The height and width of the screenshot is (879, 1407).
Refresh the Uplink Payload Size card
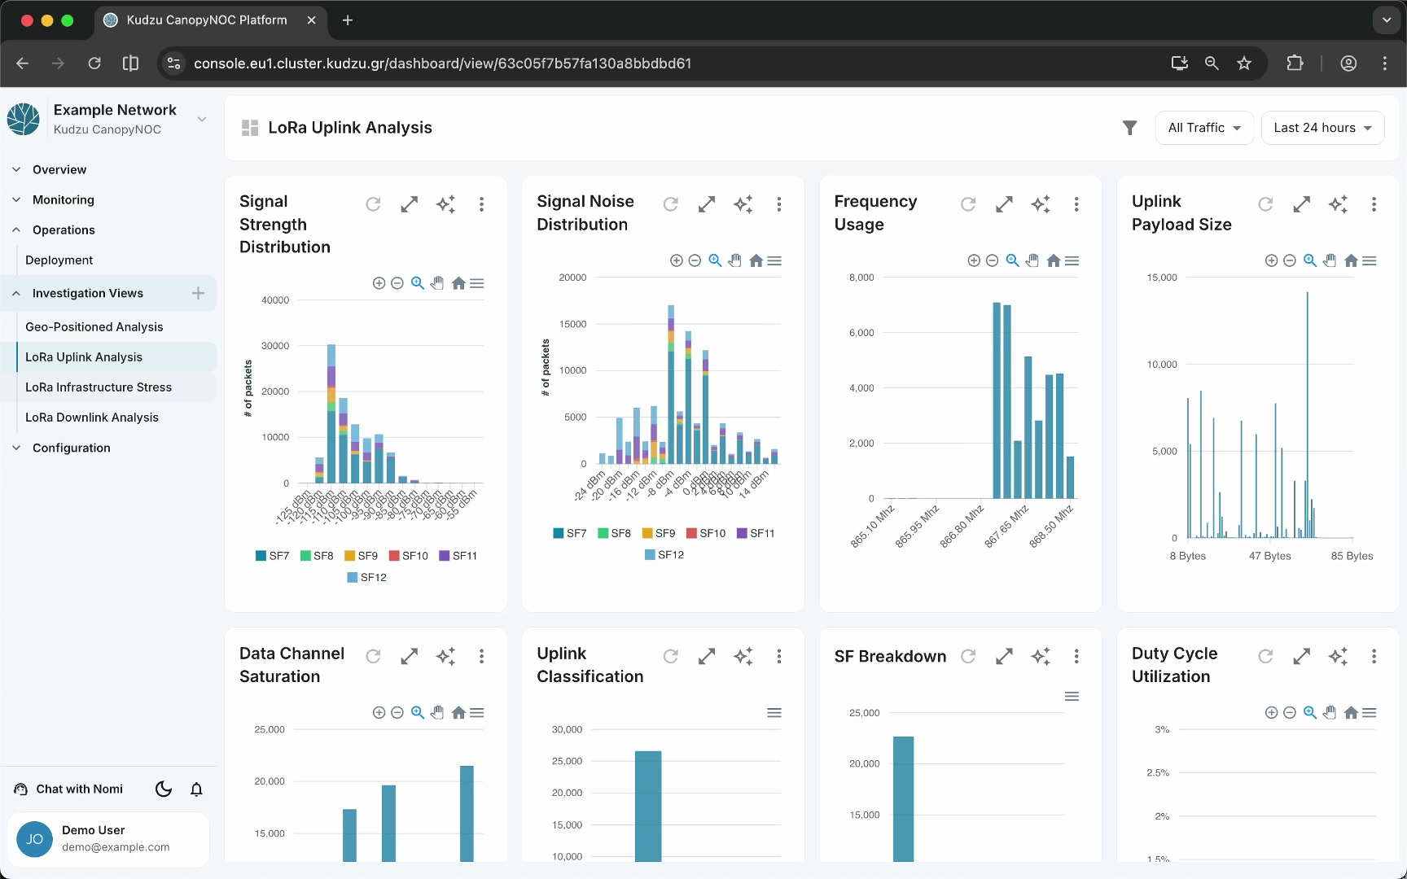pyautogui.click(x=1265, y=204)
